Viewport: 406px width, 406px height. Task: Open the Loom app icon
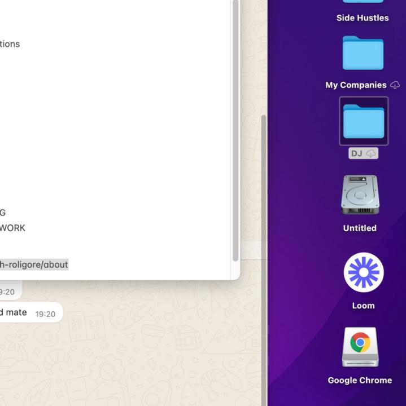[363, 273]
